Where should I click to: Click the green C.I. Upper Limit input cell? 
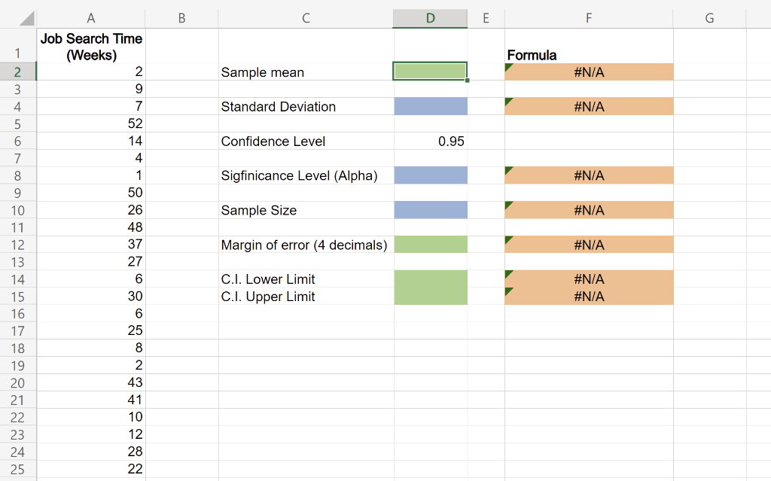[x=430, y=296]
